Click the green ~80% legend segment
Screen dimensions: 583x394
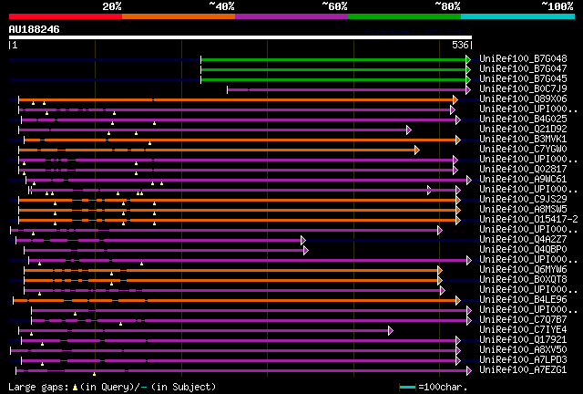(x=404, y=16)
